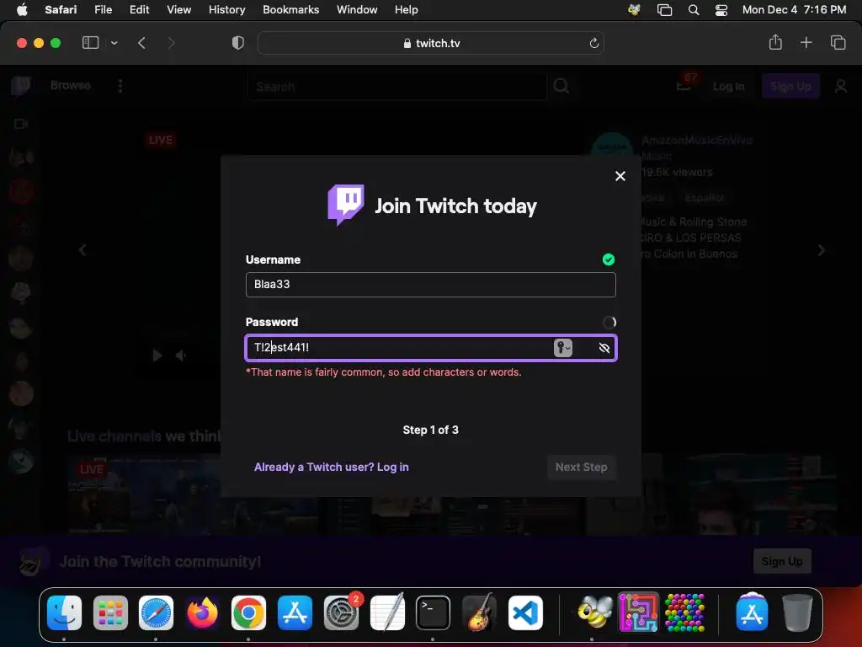
Task: Open Safari from the dock
Action: 156,613
